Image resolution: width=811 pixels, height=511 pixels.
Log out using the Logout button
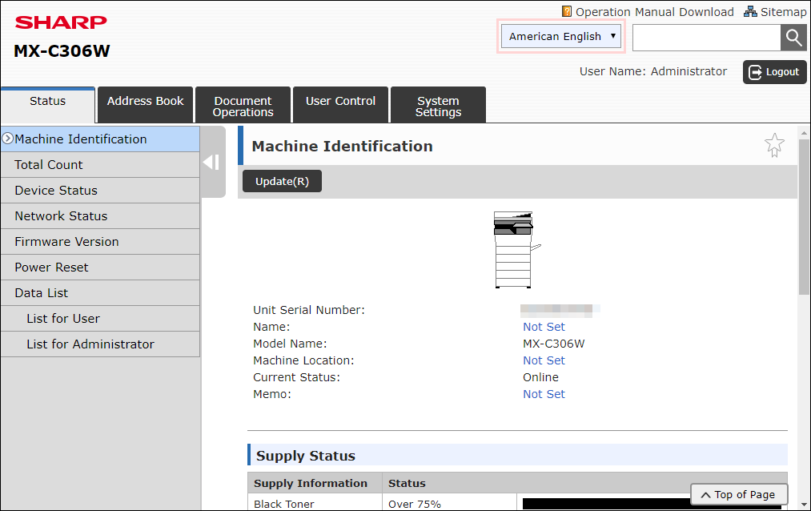774,72
